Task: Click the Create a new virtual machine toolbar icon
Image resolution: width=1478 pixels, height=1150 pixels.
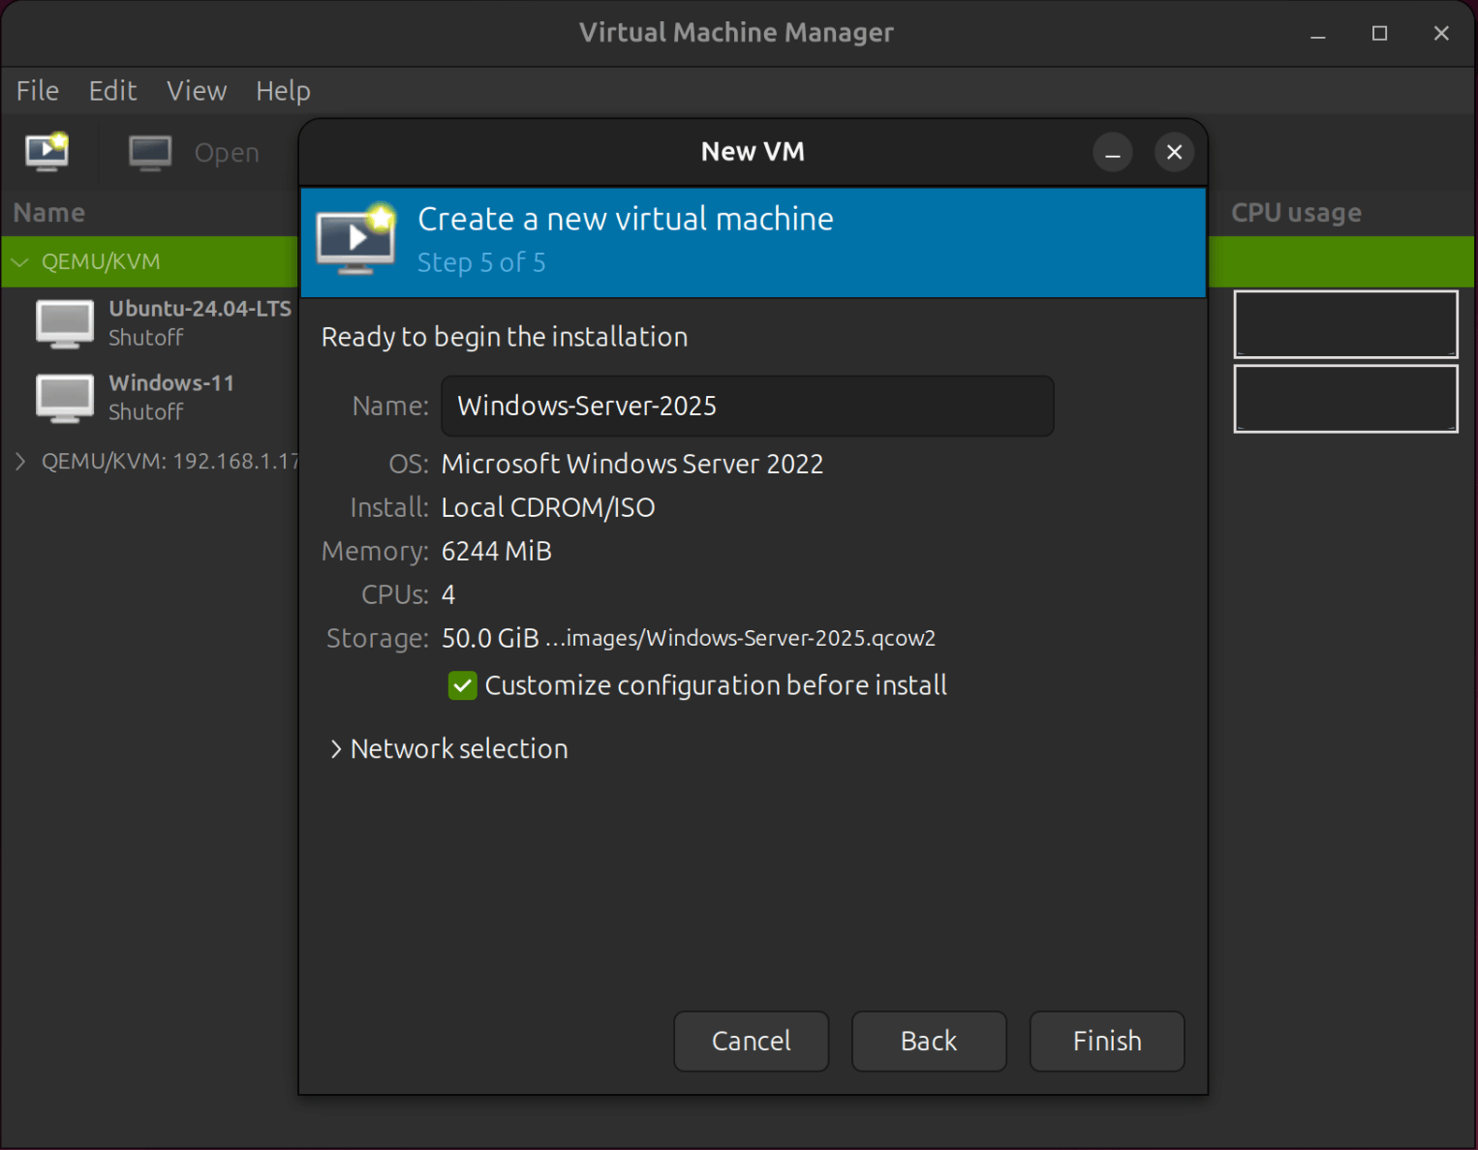Action: [46, 152]
